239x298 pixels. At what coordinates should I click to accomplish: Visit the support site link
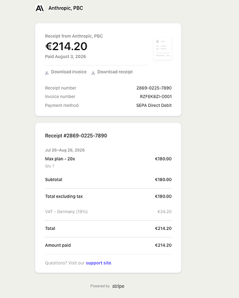99,263
